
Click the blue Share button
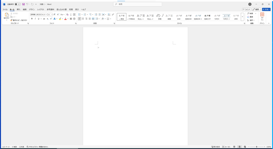266,9
